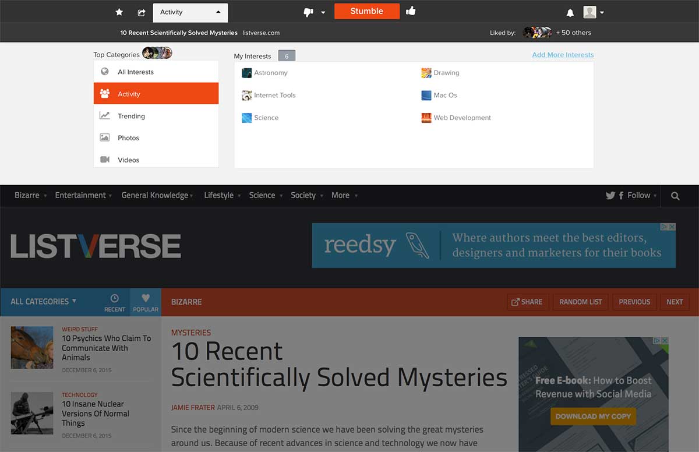Click the My Interests count badge
This screenshot has width=699, height=452.
[287, 56]
